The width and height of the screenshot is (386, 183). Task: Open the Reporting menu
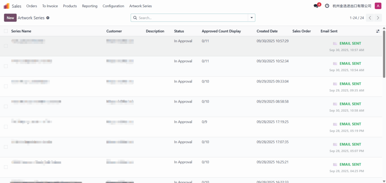(x=89, y=6)
